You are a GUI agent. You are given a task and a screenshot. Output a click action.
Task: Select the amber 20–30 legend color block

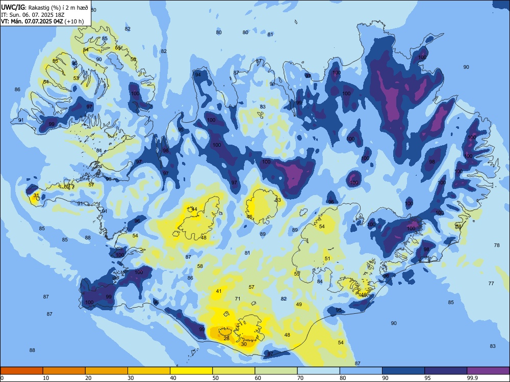click(x=107, y=371)
